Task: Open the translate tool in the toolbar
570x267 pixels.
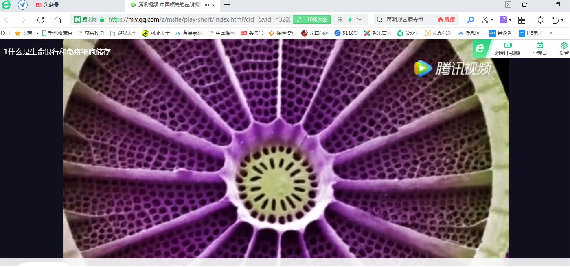Action: 503,19
